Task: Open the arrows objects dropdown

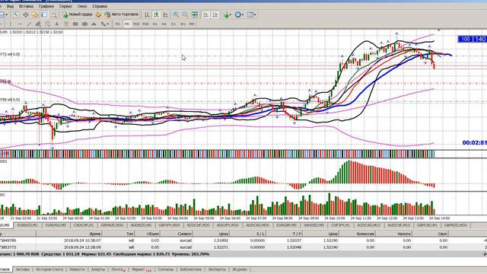Action: [105, 24]
